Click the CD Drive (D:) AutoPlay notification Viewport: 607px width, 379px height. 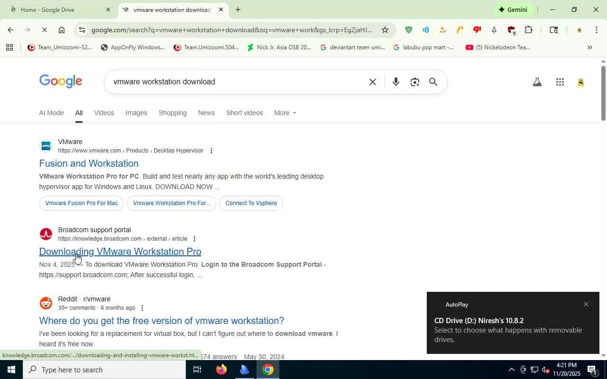click(513, 323)
